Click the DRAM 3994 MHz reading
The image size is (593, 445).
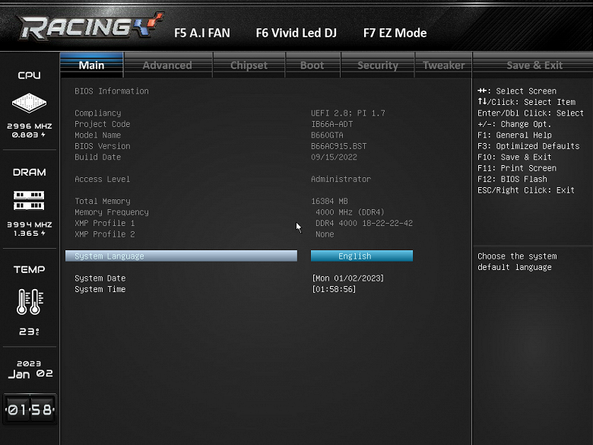click(30, 224)
